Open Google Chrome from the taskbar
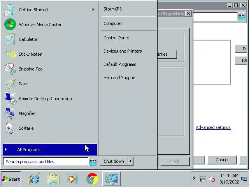249x187 pixels. tap(92, 179)
